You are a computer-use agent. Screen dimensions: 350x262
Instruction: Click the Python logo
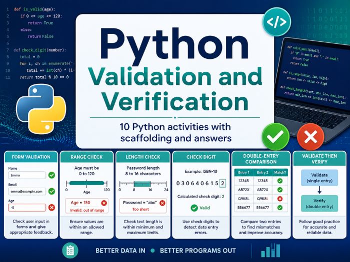(41, 109)
